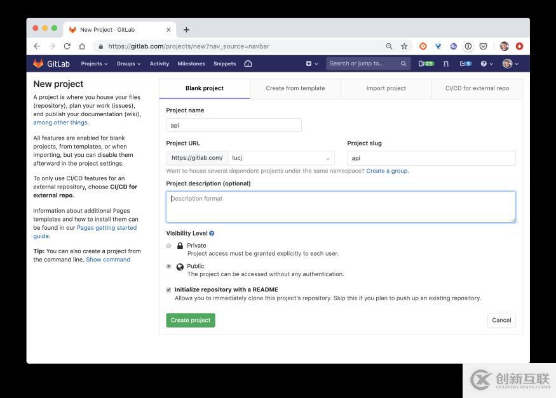Expand the Projects dropdown in navbar

click(x=94, y=63)
